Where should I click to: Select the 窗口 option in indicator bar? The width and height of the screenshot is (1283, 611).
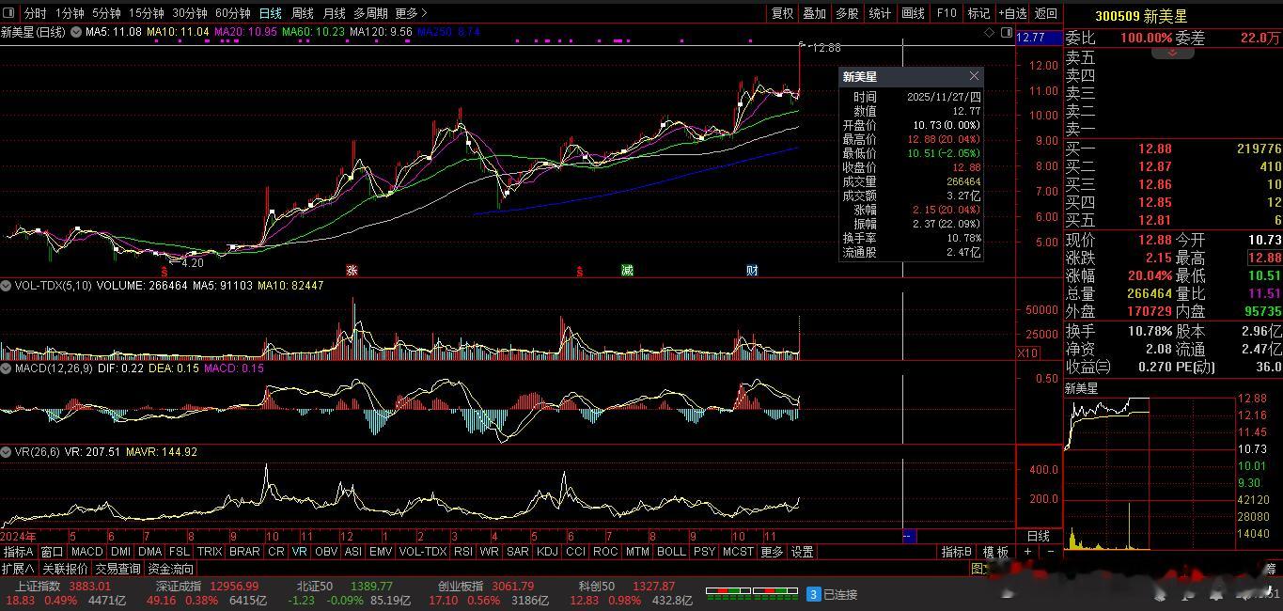pyautogui.click(x=52, y=552)
